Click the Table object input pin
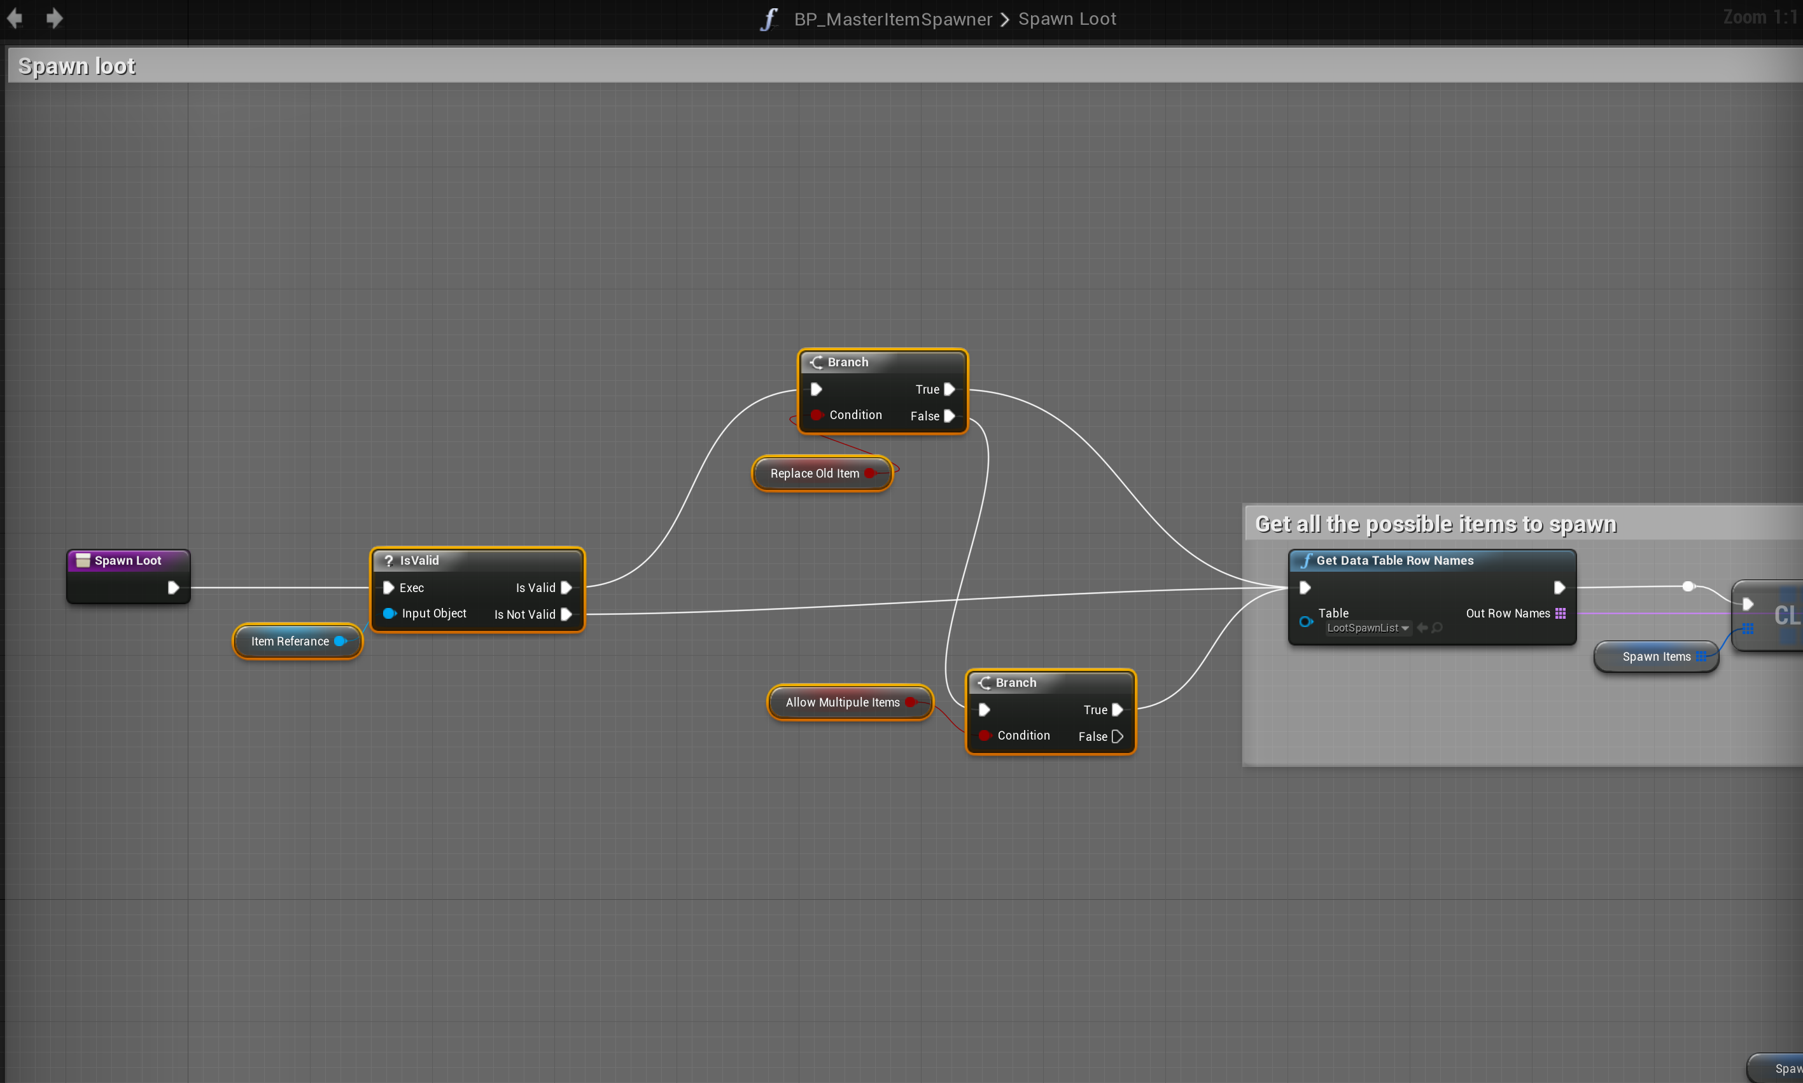1803x1083 pixels. click(1306, 621)
